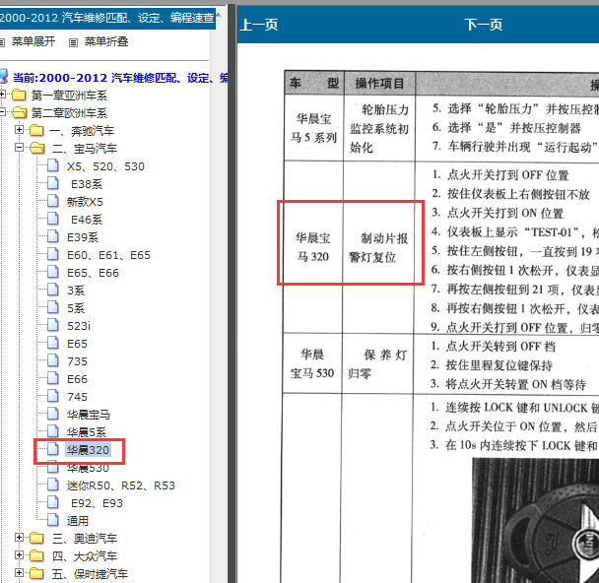
Task: Click the 制动片报警灯复位 table cell
Action: click(x=378, y=247)
